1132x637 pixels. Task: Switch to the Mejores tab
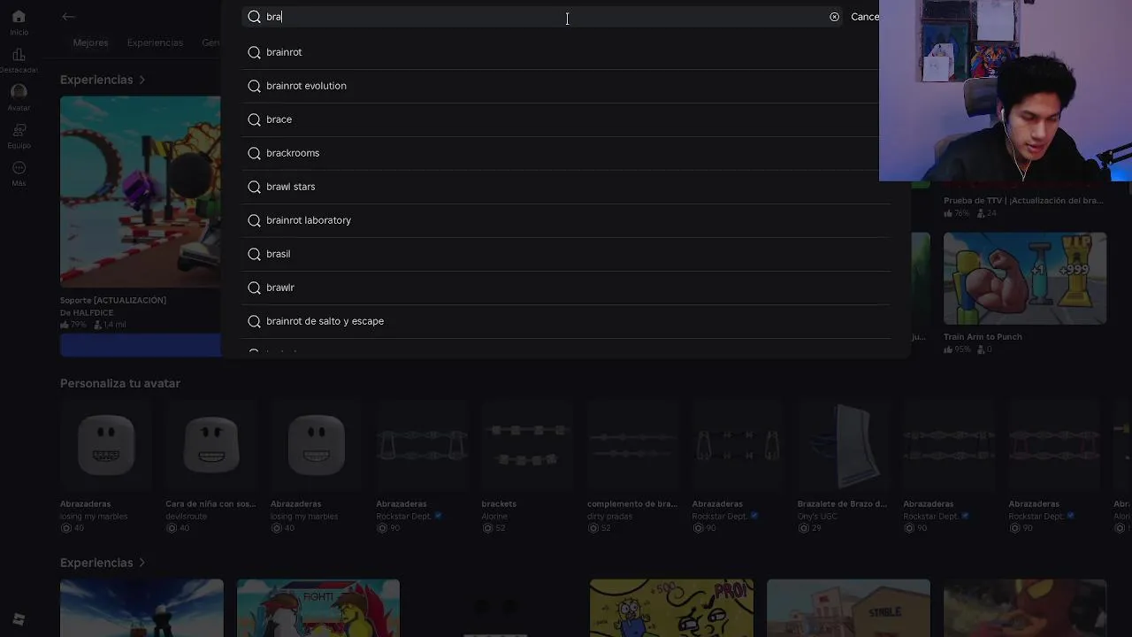(90, 42)
